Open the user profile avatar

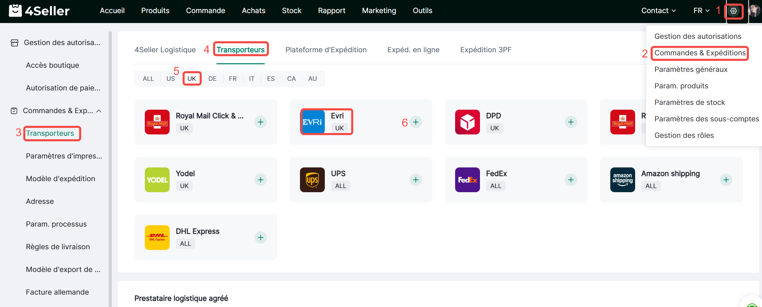tap(754, 11)
